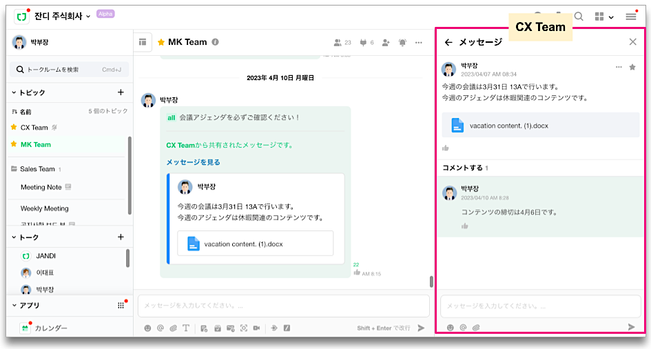Open the global search magnifier
Viewport: 651px width, 349px height.
[579, 17]
